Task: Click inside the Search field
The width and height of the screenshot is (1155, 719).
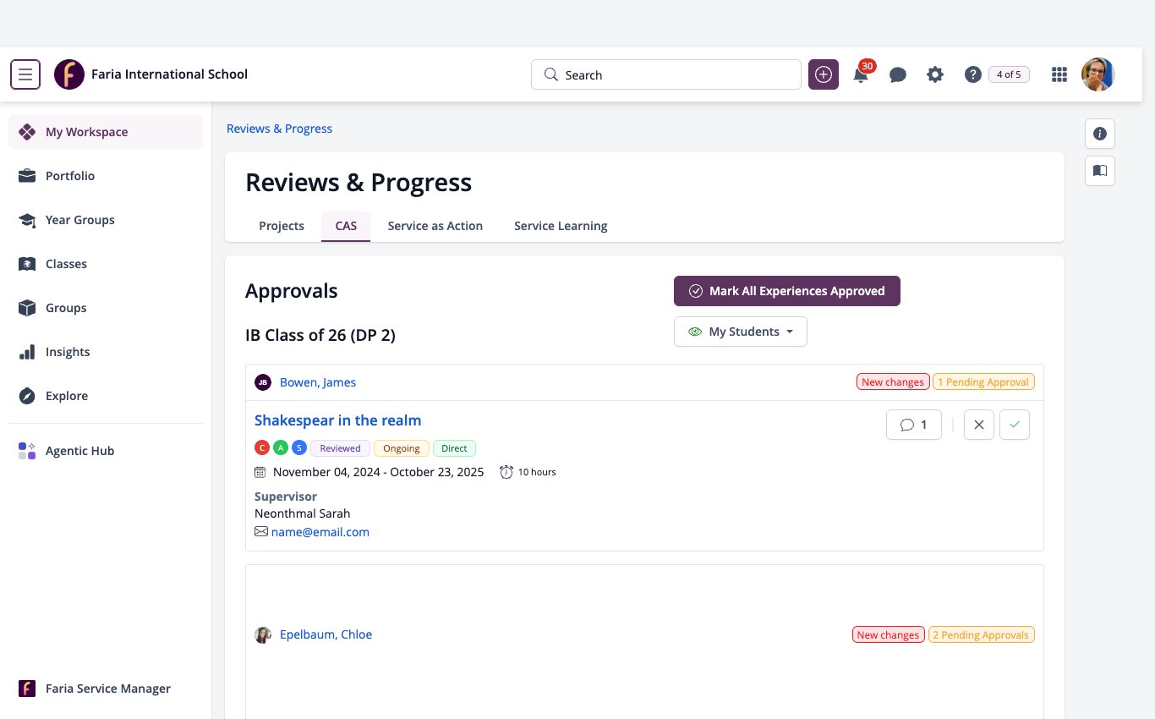Action: (x=666, y=74)
